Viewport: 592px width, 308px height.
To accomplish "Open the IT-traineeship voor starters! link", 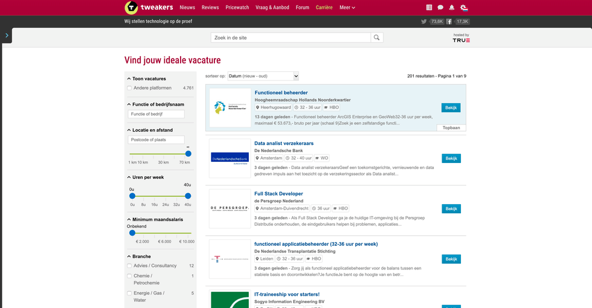I will coord(287,295).
